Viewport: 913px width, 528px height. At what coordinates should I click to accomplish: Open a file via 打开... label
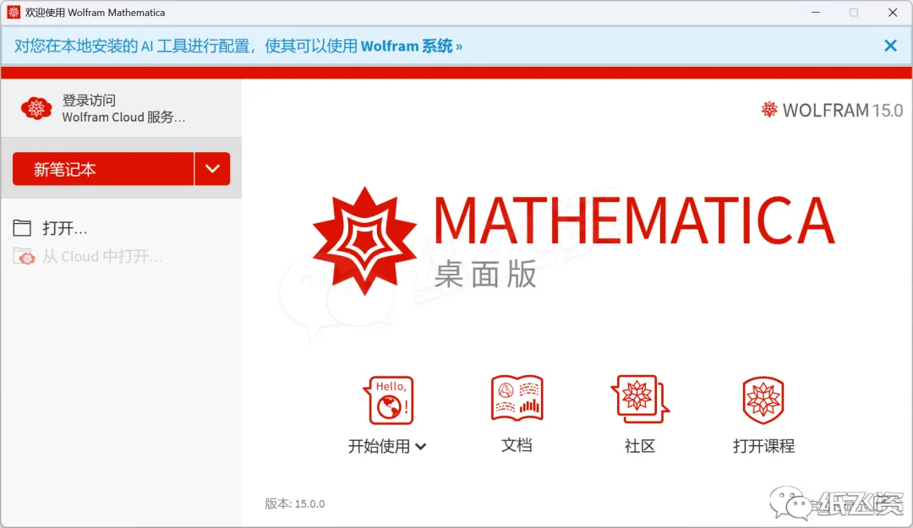(64, 228)
